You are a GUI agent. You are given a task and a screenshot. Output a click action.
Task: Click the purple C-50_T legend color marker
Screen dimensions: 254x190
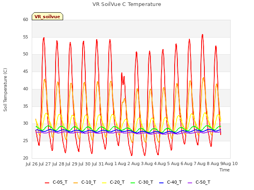pos(190,183)
